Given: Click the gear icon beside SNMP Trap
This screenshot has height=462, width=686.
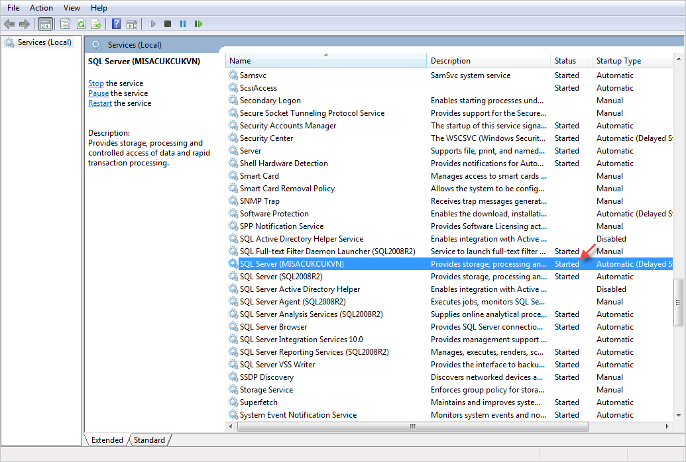Looking at the screenshot, I should tap(233, 201).
